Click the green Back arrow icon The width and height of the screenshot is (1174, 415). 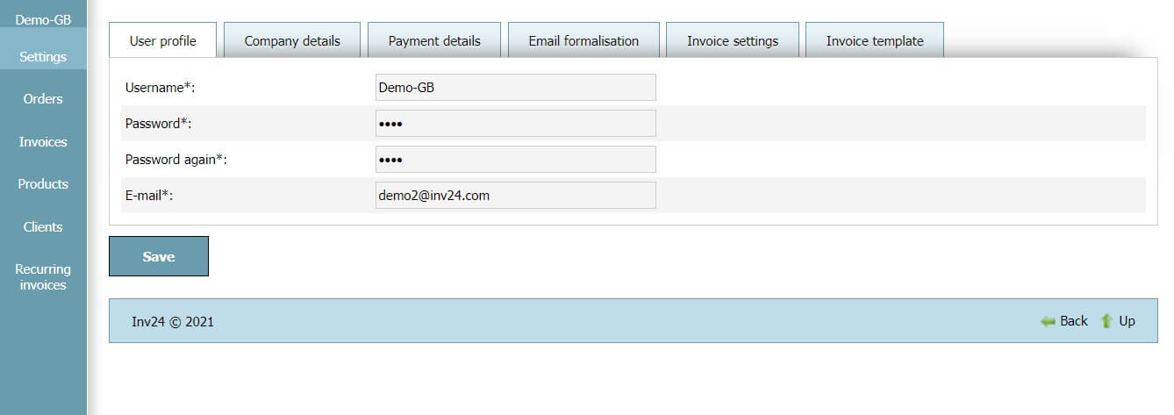[x=1048, y=321]
